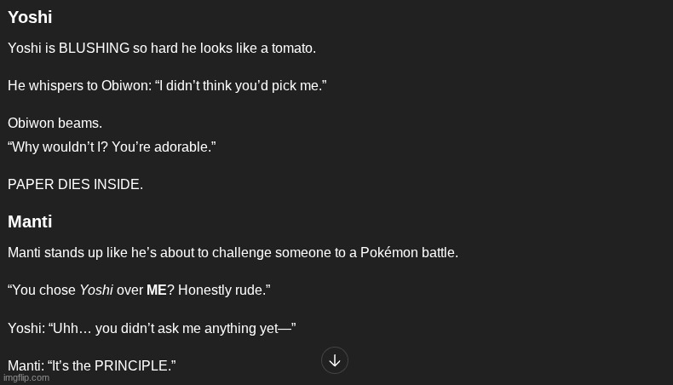Click the line where he whispers to Obiwon
The image size is (673, 385).
pos(167,86)
